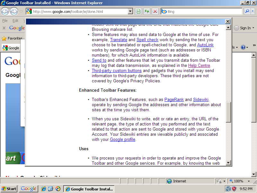Click the Bing logo in search box

(164, 12)
